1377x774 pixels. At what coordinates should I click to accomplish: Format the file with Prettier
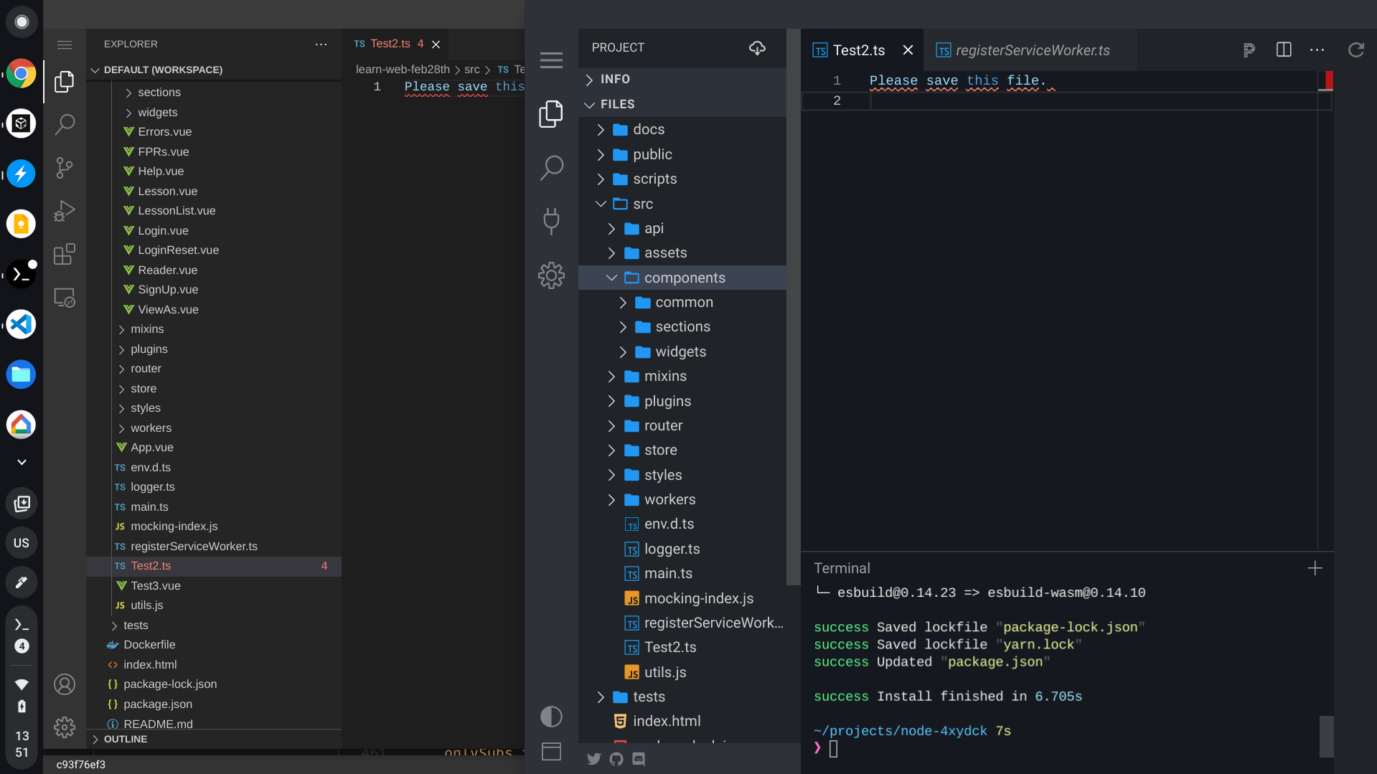point(1249,50)
